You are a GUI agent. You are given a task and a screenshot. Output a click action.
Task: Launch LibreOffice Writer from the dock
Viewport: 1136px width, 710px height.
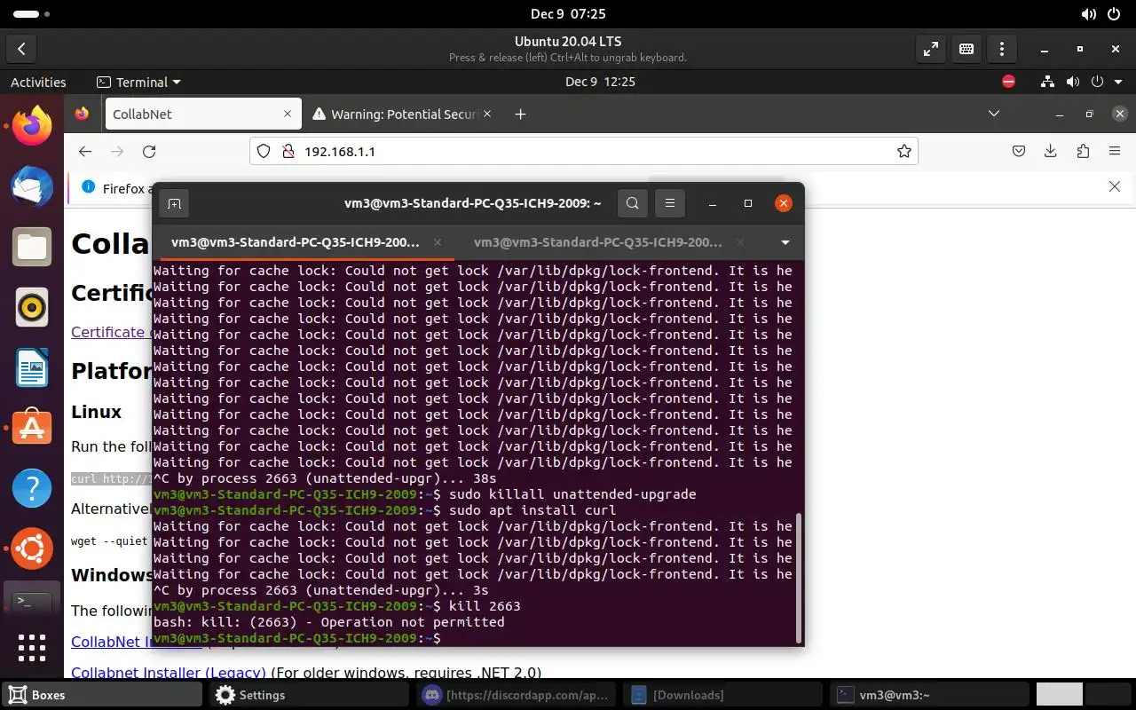tap(32, 367)
